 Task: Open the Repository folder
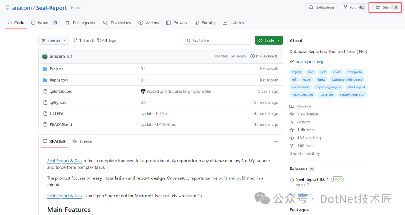(59, 80)
